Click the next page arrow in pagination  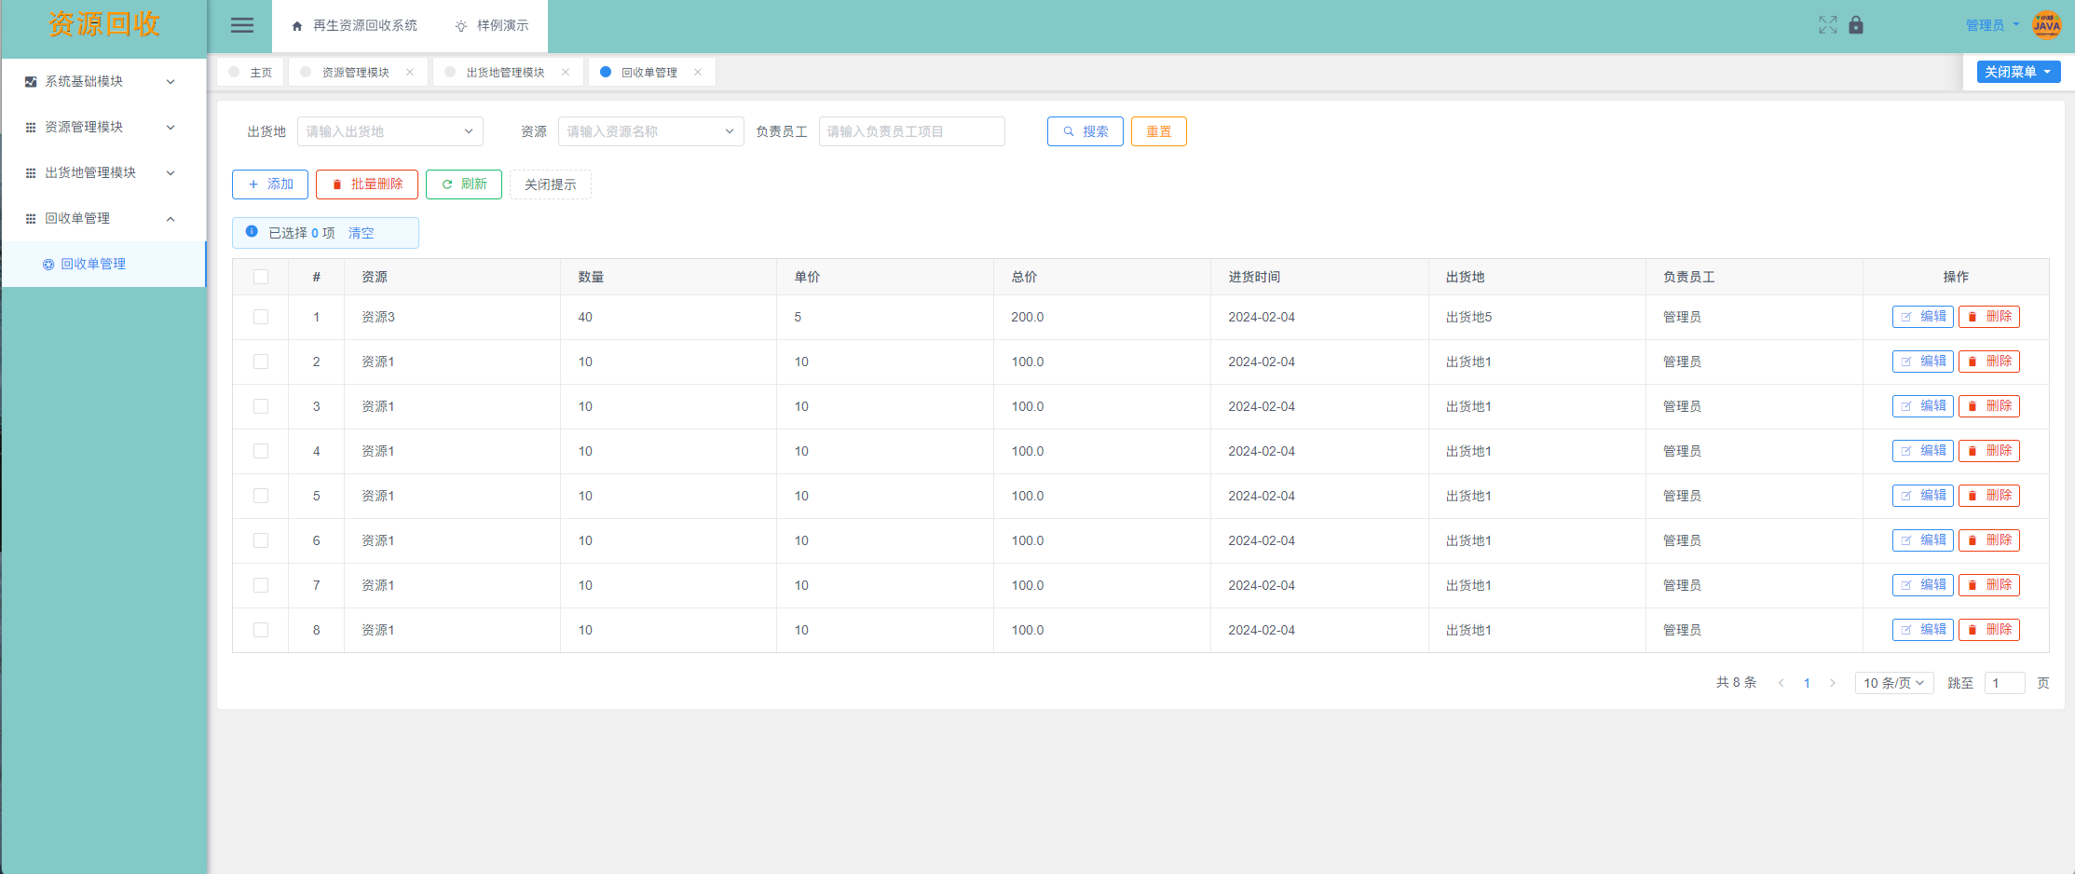click(1832, 683)
